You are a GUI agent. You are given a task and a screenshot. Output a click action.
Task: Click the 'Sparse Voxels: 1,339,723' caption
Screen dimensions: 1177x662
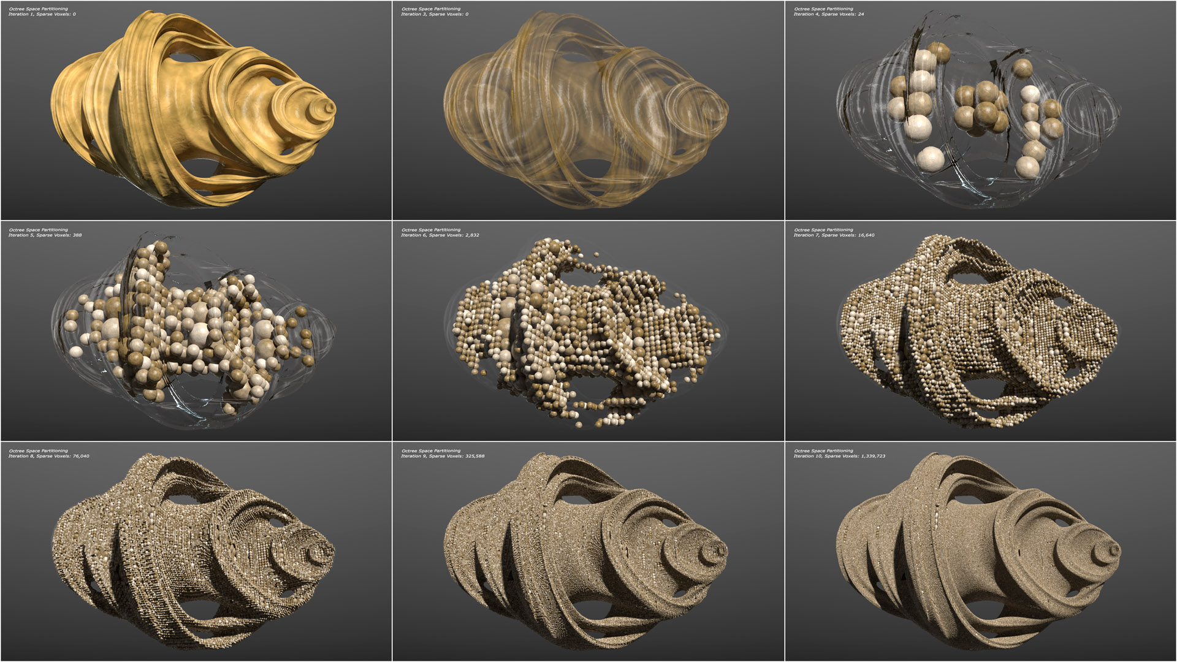click(x=853, y=456)
